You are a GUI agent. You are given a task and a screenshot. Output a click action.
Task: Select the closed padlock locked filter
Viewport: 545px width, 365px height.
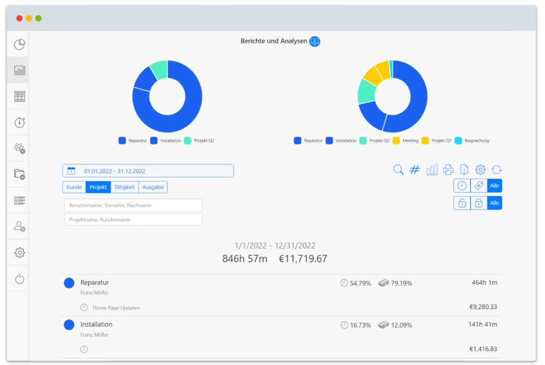coord(478,203)
